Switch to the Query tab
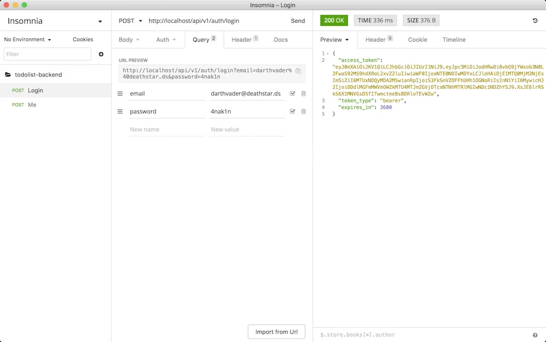 204,40
